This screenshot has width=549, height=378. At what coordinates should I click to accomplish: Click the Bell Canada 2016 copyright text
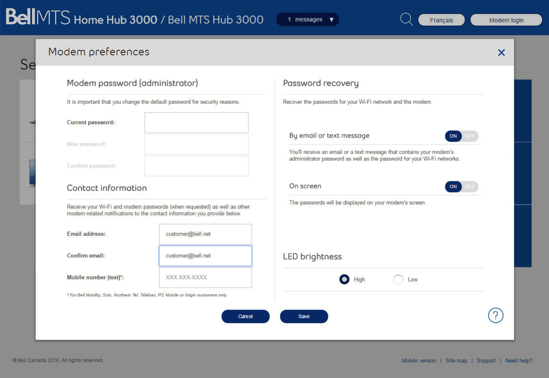[58, 360]
